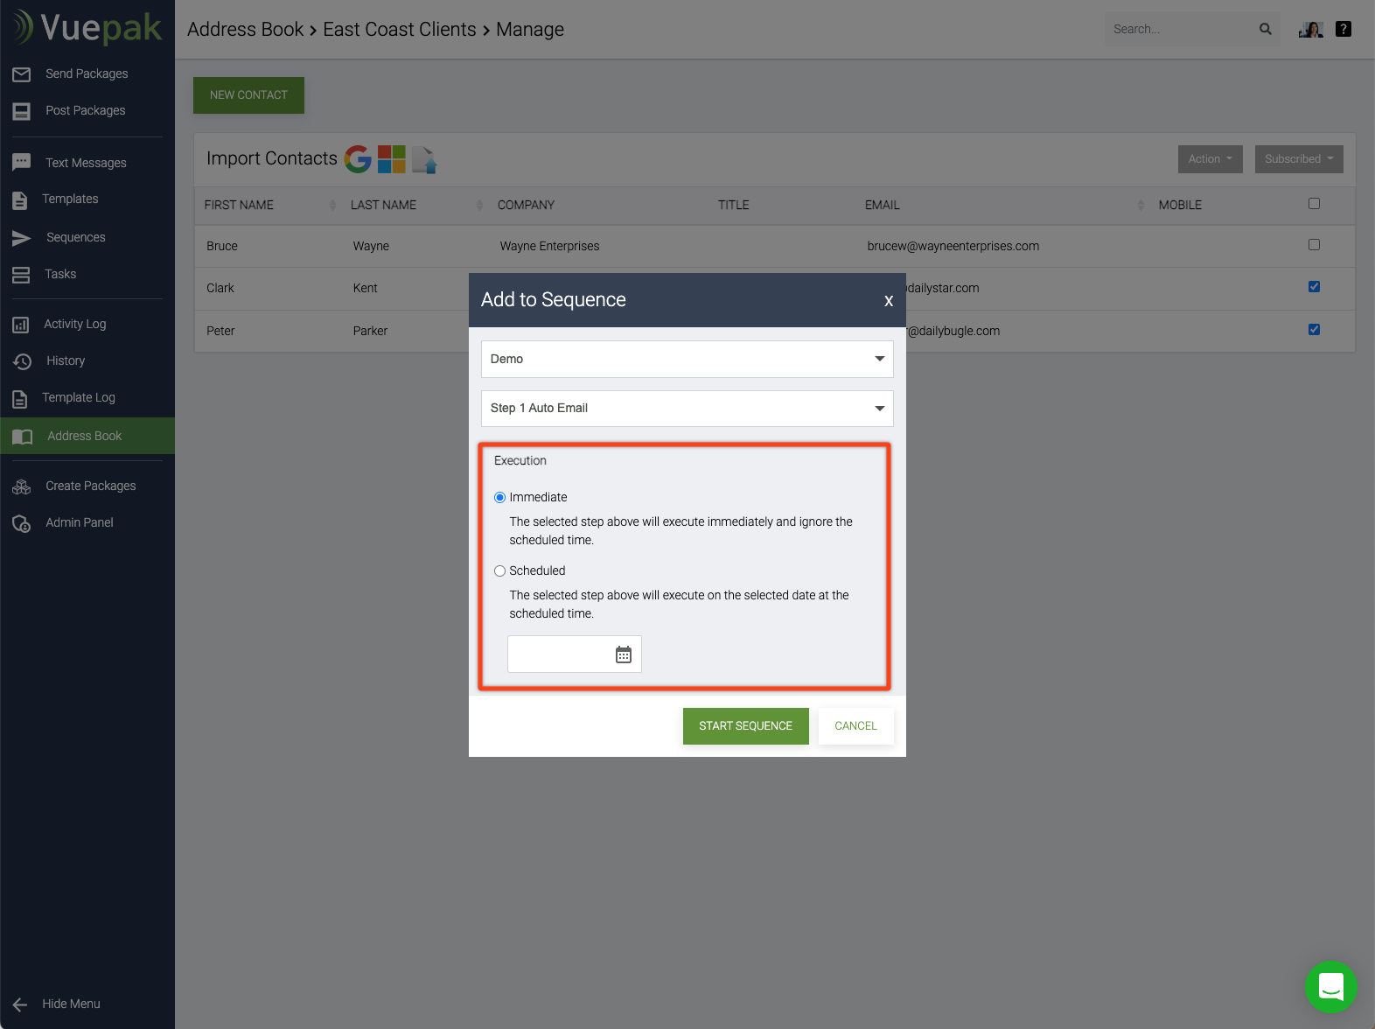The image size is (1375, 1029).
Task: Click the search magnifier icon
Action: [1266, 29]
